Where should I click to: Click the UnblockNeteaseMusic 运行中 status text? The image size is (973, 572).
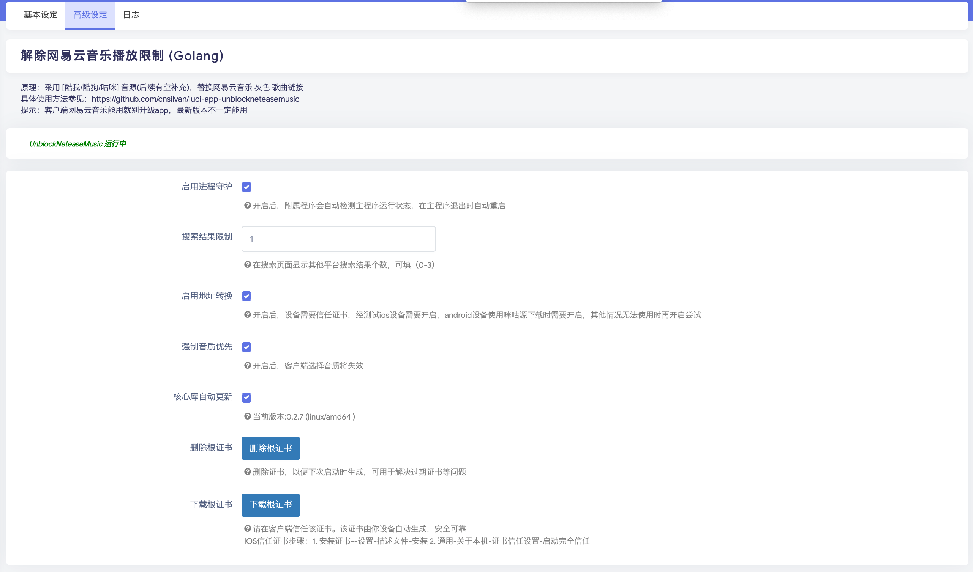click(x=77, y=144)
